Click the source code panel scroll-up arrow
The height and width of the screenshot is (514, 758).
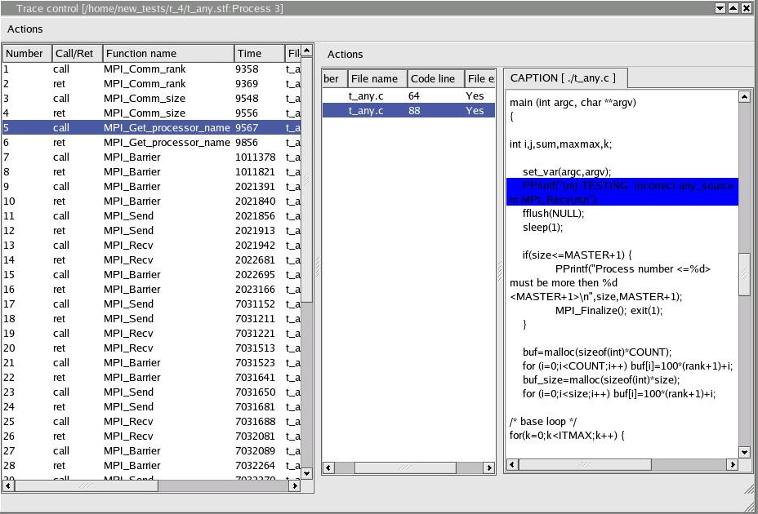point(744,97)
